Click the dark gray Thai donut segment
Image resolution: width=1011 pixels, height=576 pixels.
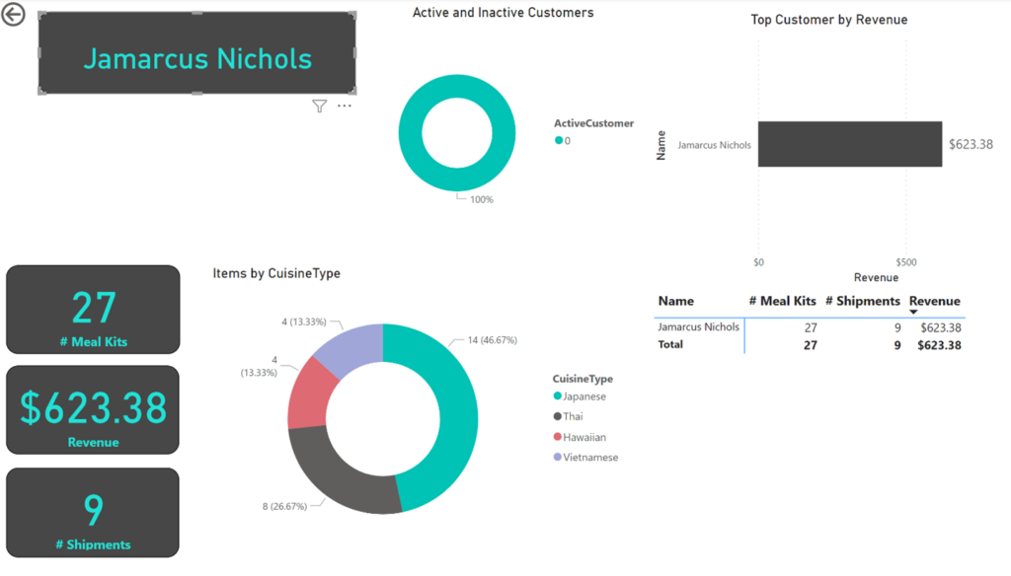(341, 480)
